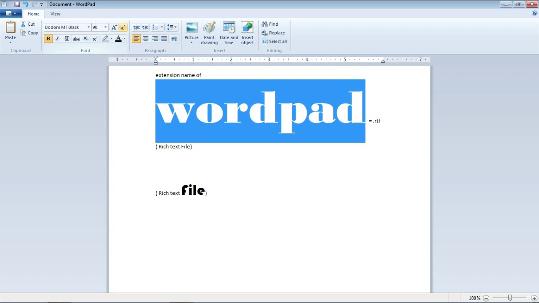
Task: Open Find dialog
Action: tap(270, 24)
